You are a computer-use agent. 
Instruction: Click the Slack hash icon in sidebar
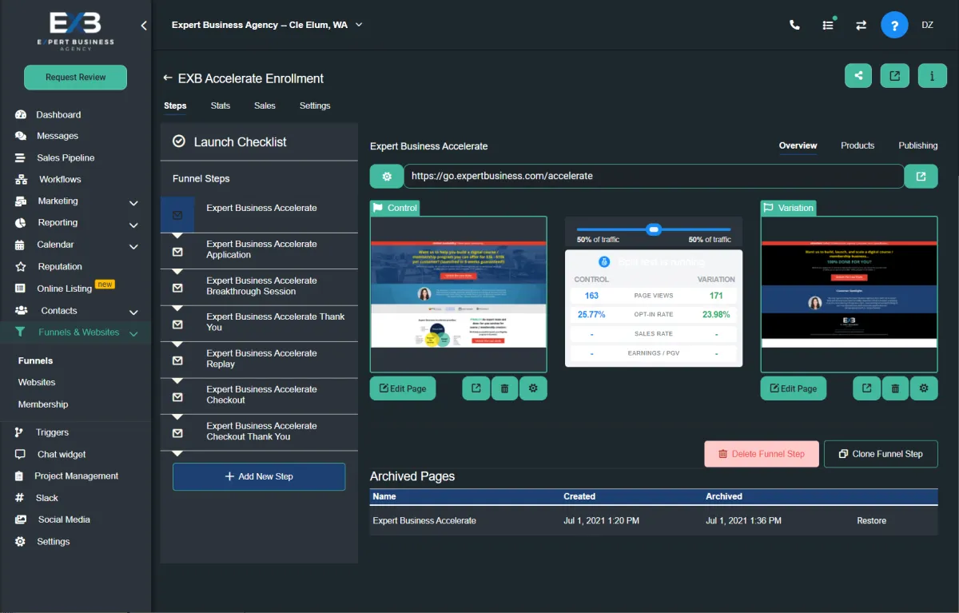[x=19, y=498]
